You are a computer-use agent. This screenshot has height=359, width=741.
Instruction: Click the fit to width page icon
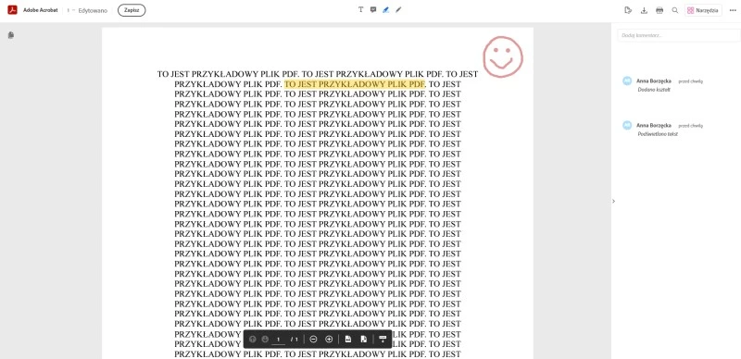click(x=348, y=340)
